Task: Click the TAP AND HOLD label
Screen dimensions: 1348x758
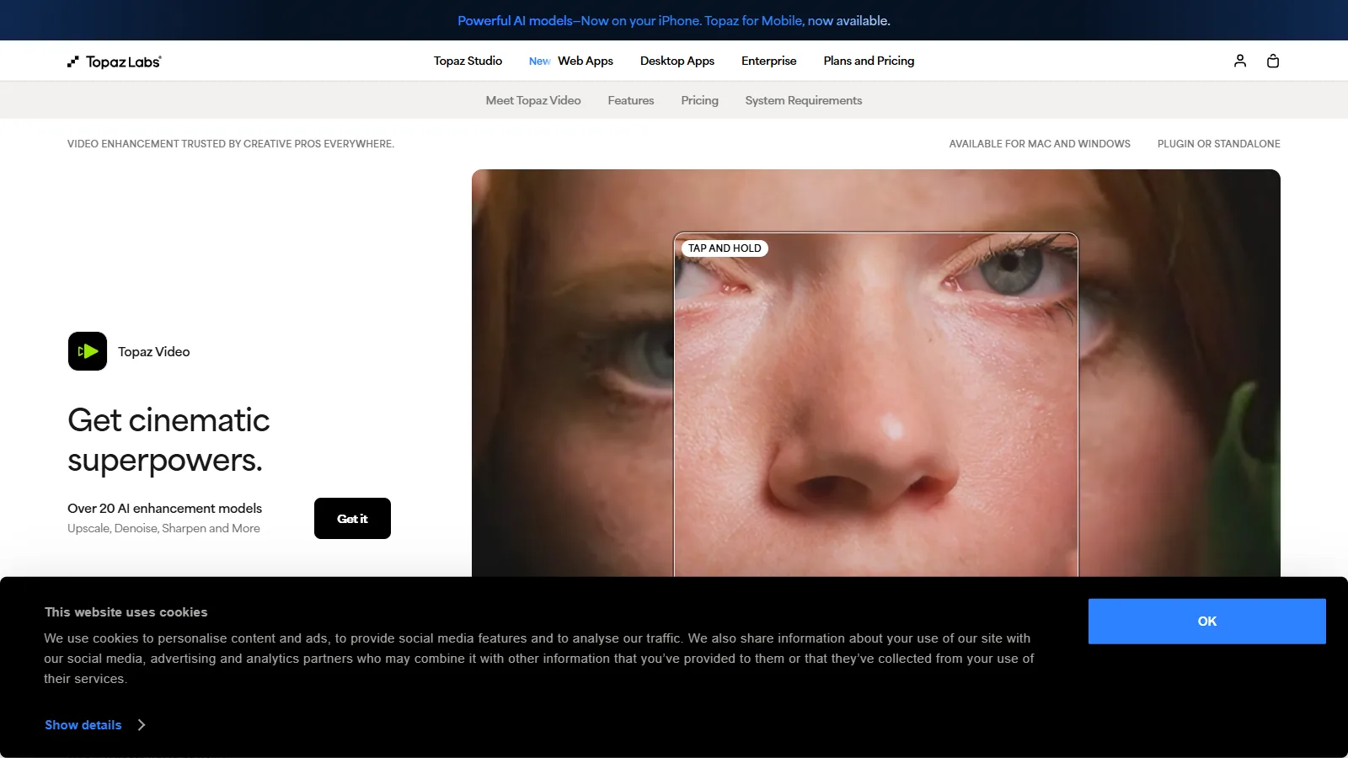Action: pos(725,248)
